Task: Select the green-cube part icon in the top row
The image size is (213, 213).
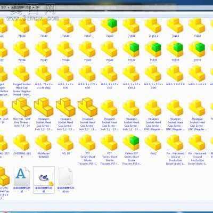Action: coord(110,26)
